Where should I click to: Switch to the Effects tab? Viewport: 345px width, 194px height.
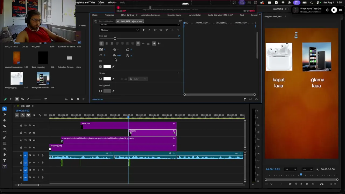coord(94,15)
